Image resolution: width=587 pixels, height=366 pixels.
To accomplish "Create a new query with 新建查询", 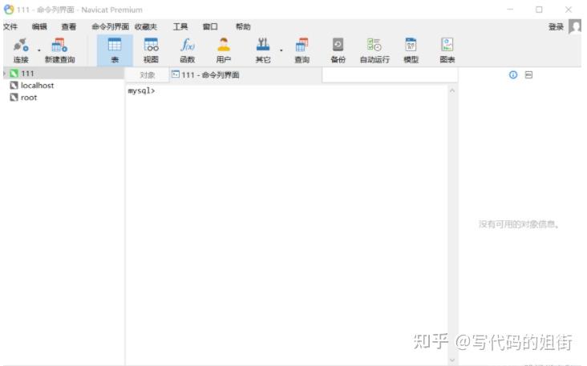I will pyautogui.click(x=59, y=50).
